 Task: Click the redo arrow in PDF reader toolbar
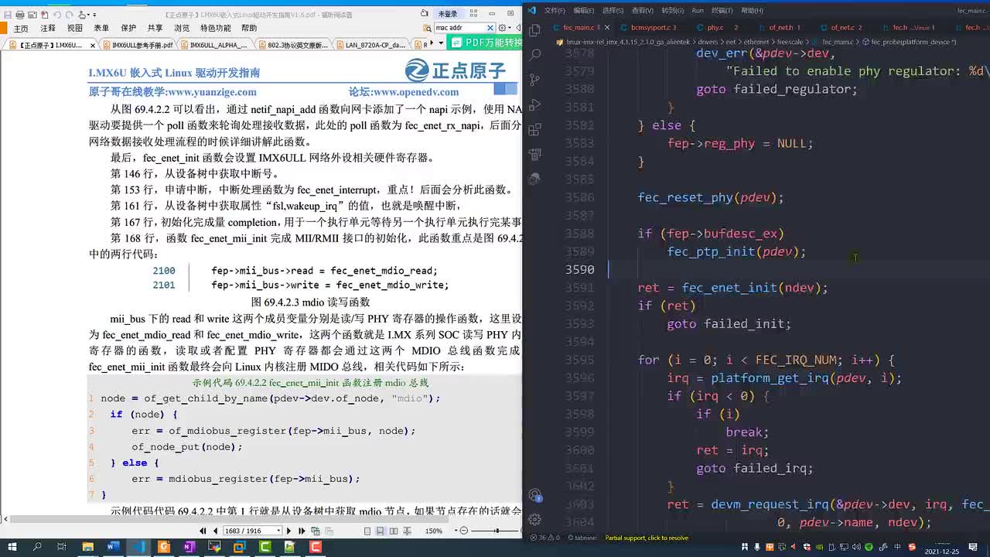[69, 15]
